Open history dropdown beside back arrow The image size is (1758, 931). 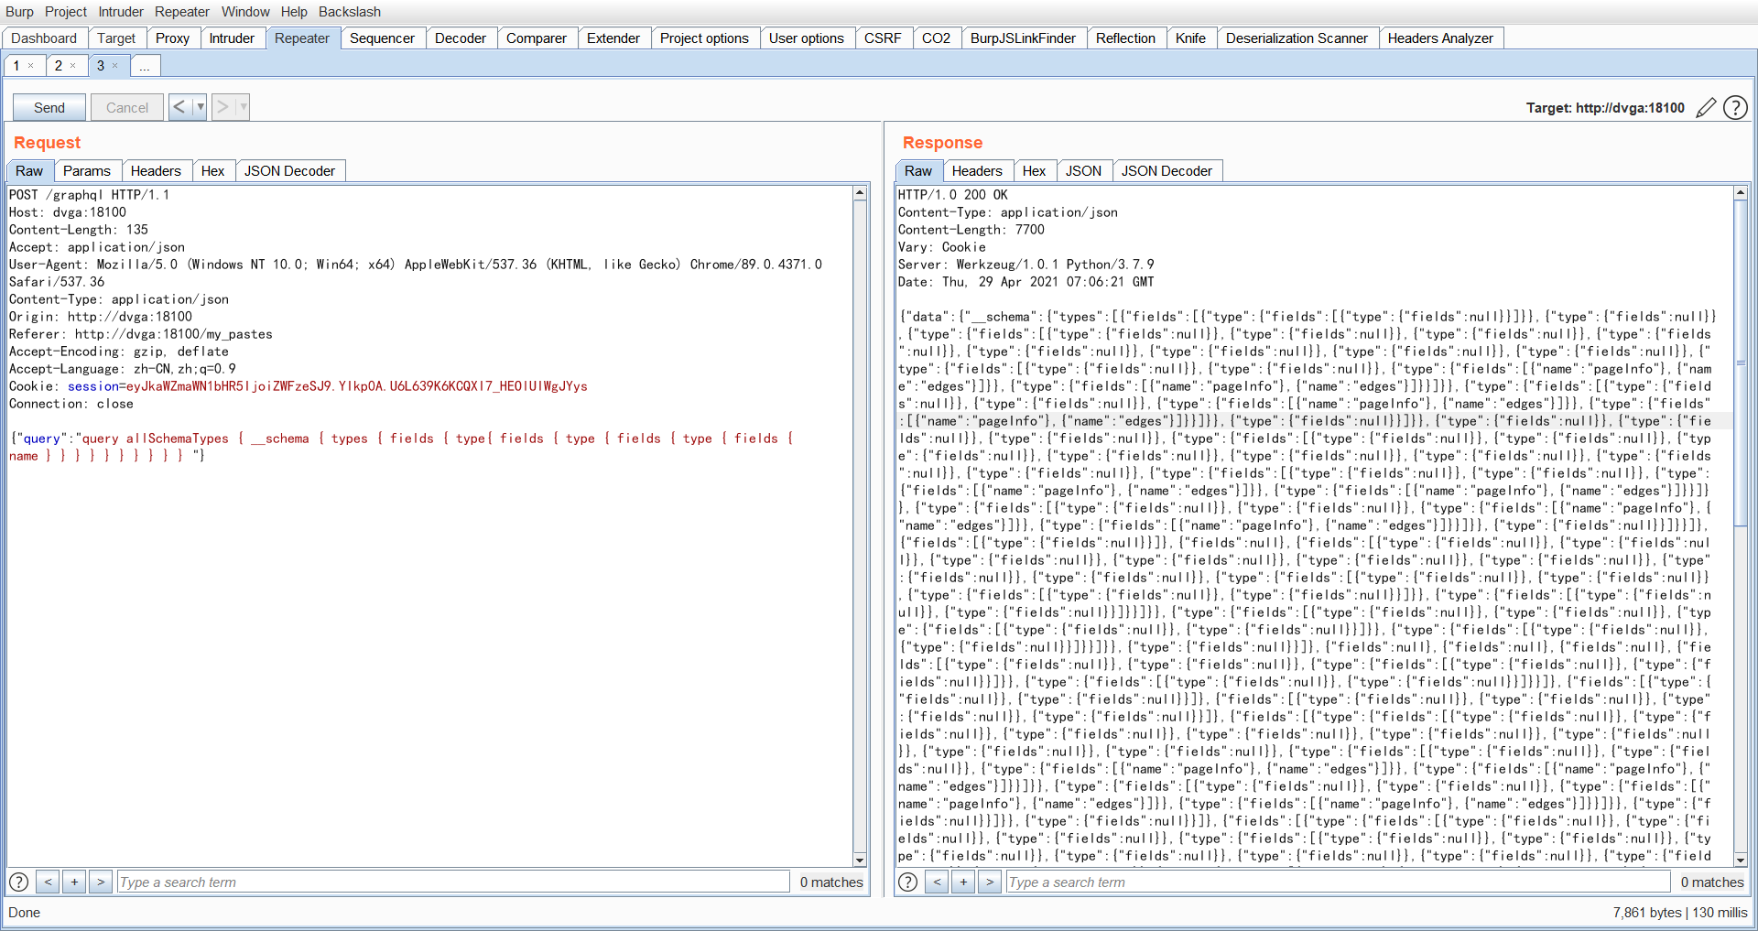[200, 107]
